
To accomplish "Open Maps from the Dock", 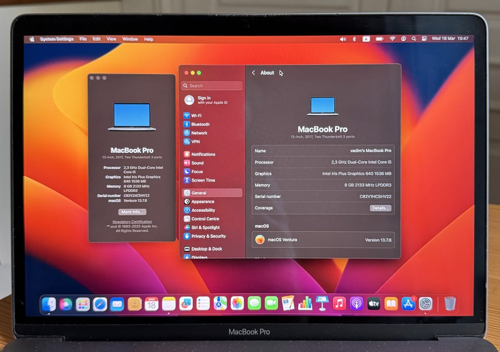I will 220,303.
